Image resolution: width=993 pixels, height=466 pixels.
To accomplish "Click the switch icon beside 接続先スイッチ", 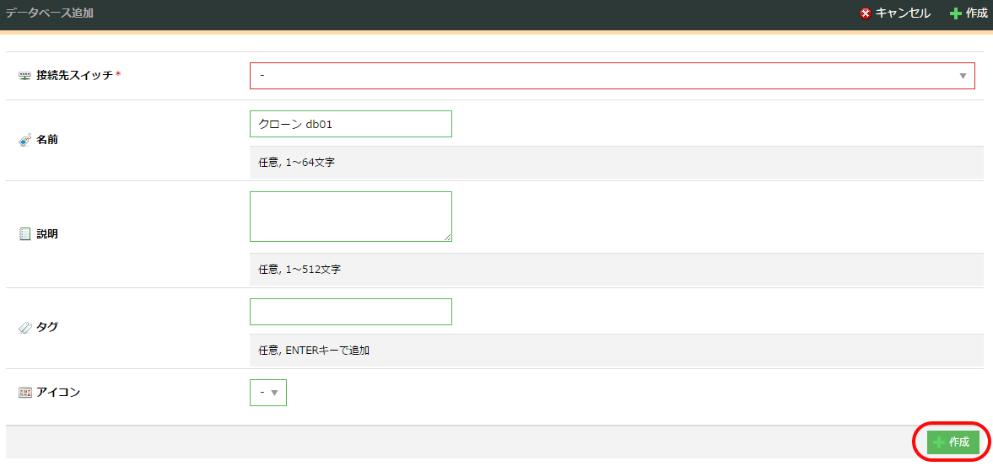I will (24, 75).
